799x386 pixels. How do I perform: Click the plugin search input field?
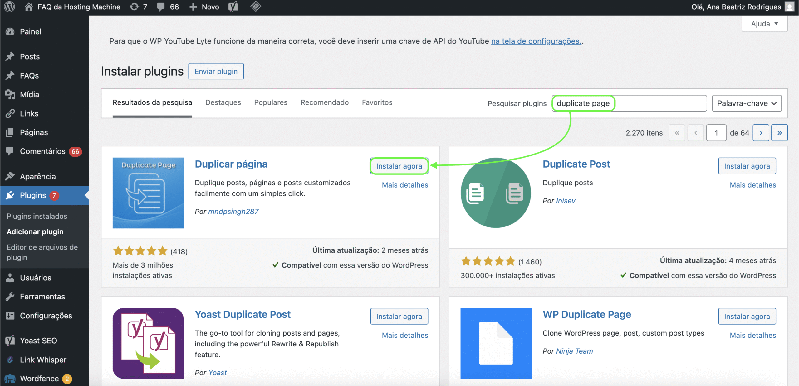[629, 103]
